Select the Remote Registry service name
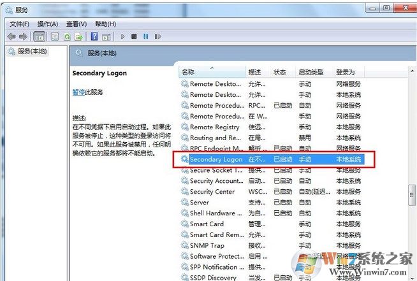This screenshot has height=281, width=417. (215, 127)
